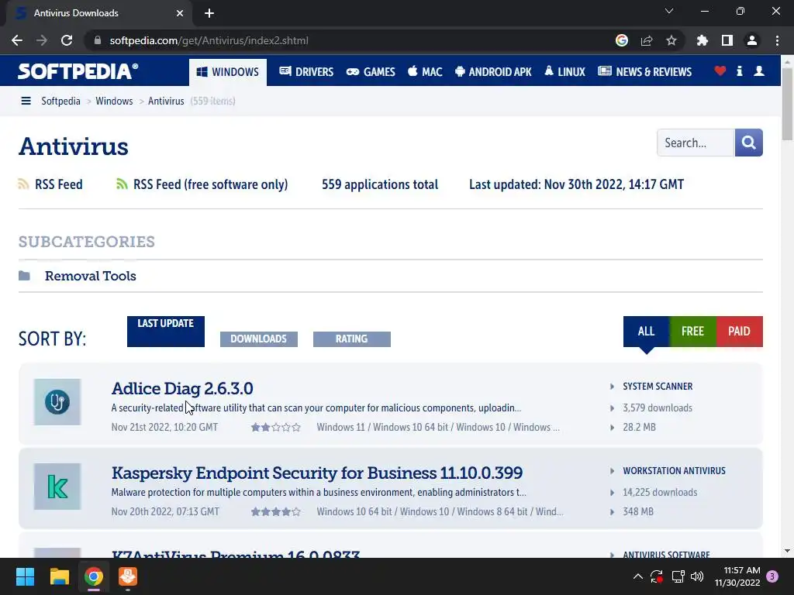This screenshot has width=794, height=595.
Task: Open Kaspersky Endpoint Security for Business
Action: point(317,473)
